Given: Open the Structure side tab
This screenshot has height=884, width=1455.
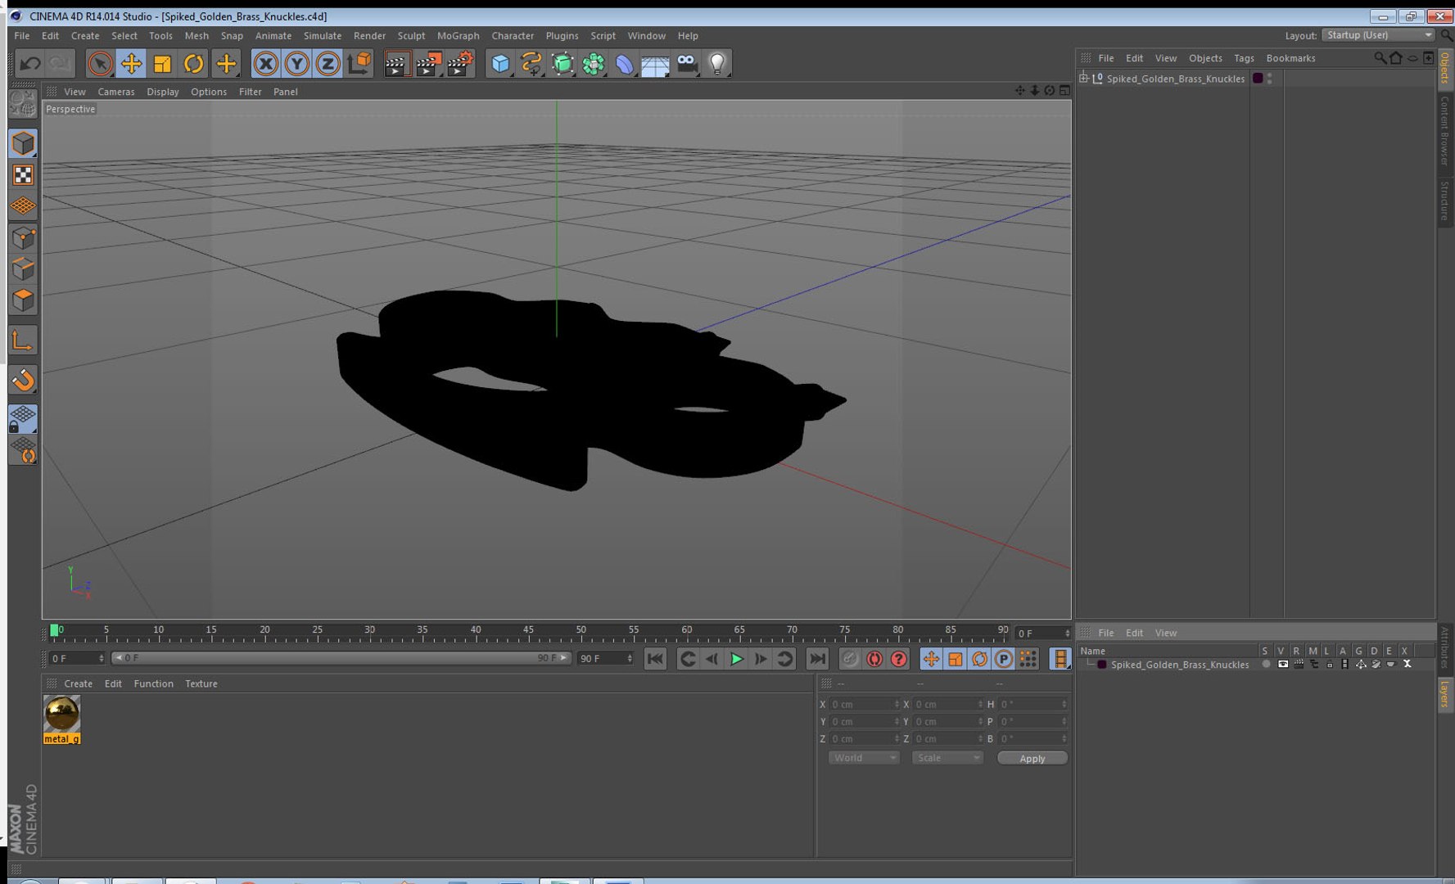Looking at the screenshot, I should [x=1445, y=201].
